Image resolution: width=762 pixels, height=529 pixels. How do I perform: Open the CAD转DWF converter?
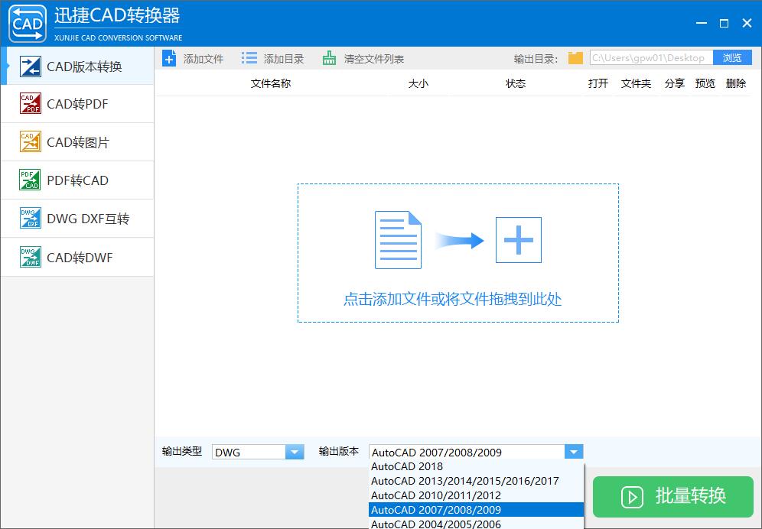click(77, 257)
